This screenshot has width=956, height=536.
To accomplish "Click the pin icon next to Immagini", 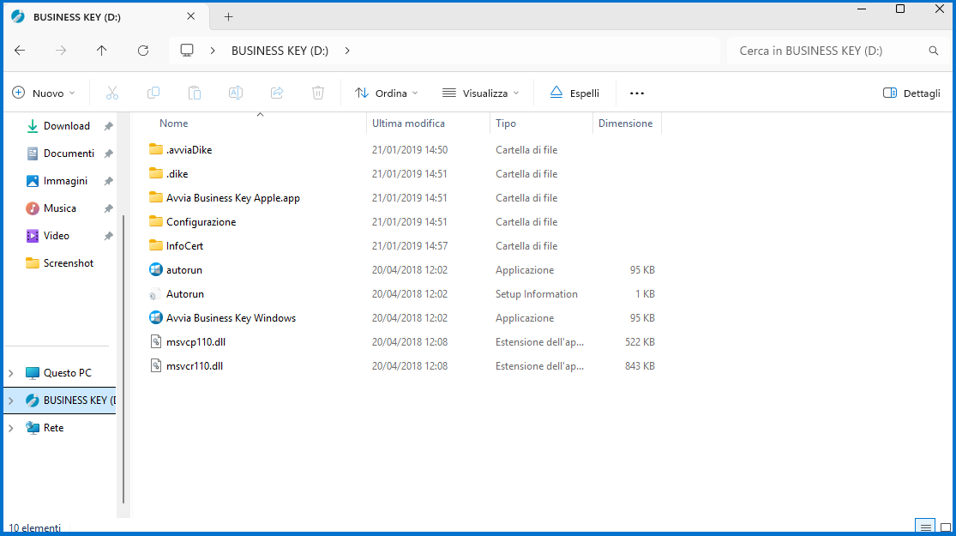I will tap(109, 181).
